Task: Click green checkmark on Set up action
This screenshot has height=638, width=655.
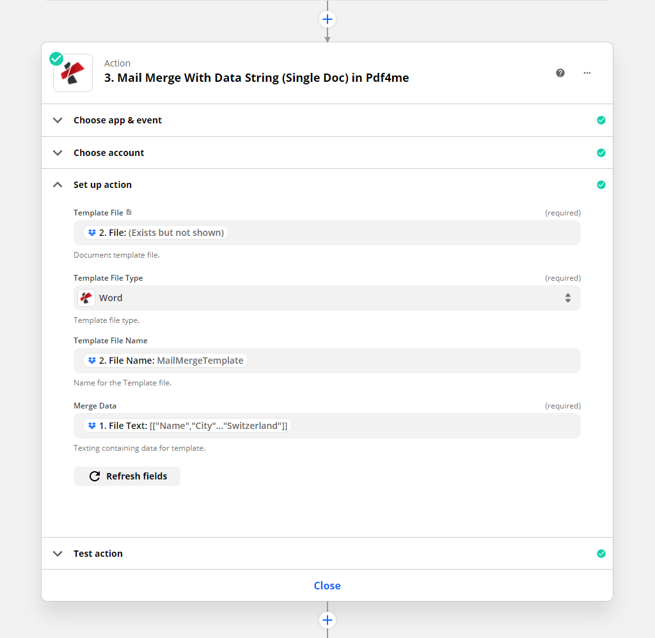Action: point(601,185)
